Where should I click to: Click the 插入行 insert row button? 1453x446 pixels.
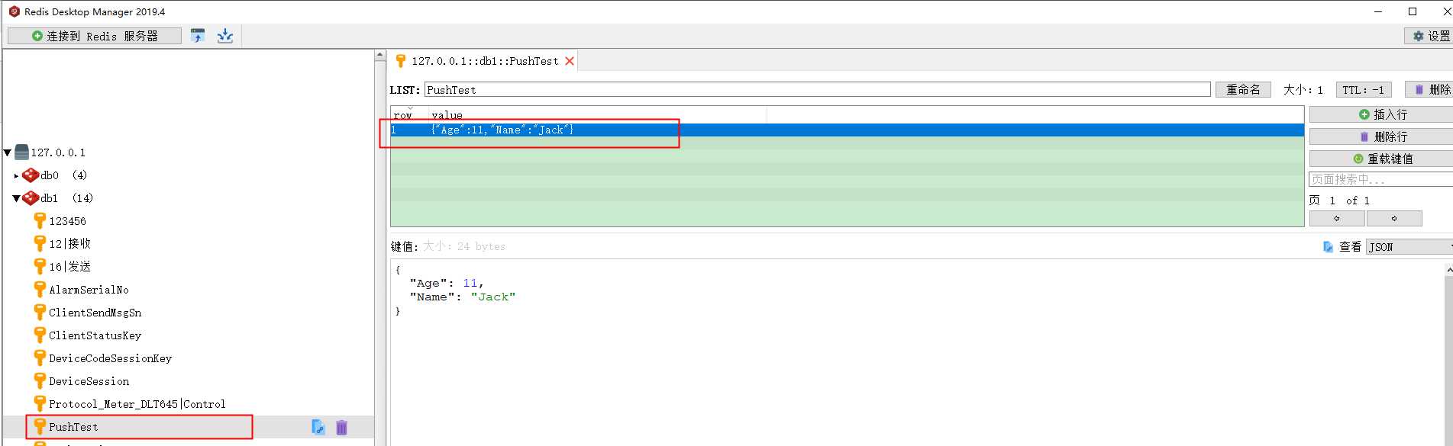[1381, 114]
